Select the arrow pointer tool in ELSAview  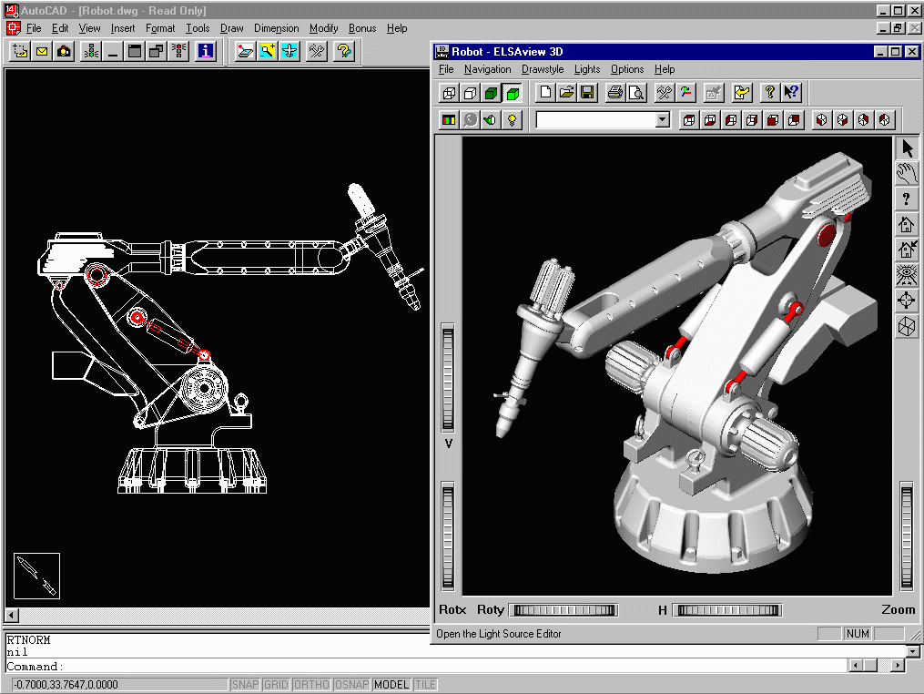(906, 148)
